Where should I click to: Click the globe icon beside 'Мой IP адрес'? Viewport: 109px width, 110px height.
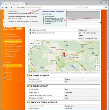pos(30,30)
